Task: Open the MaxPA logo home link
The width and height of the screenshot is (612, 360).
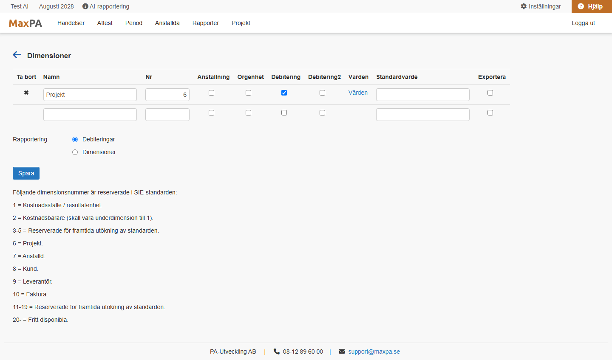Action: 25,23
